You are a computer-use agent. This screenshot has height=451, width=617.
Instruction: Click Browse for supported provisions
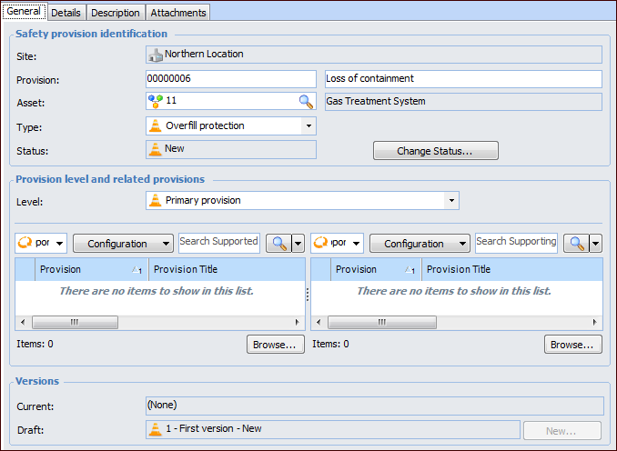pos(276,345)
